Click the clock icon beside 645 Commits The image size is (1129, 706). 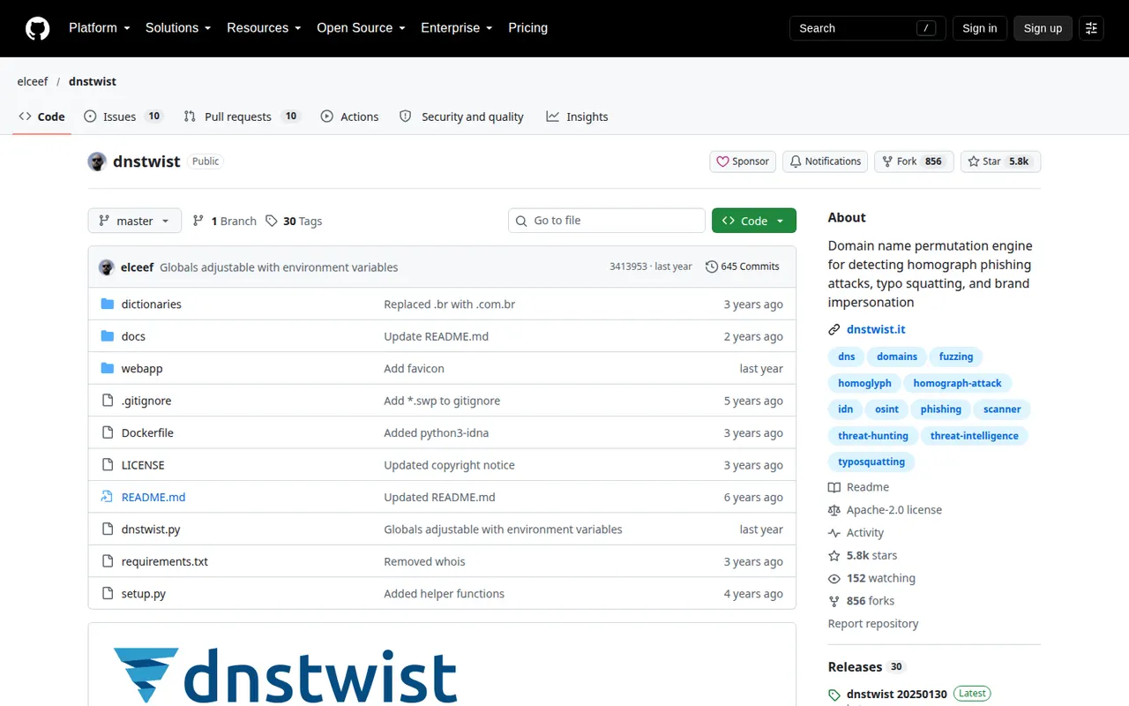point(712,267)
